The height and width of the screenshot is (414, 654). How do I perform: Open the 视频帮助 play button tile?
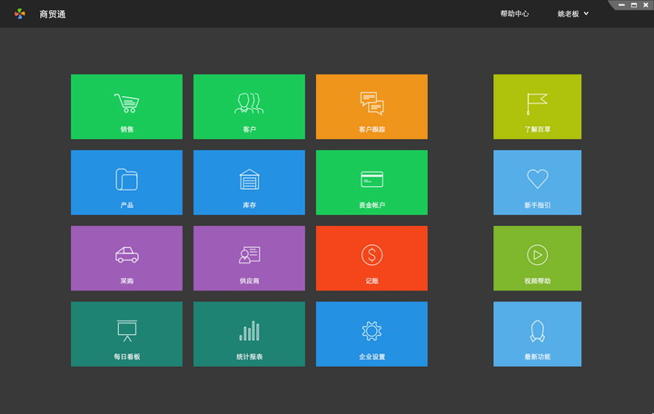click(x=537, y=258)
